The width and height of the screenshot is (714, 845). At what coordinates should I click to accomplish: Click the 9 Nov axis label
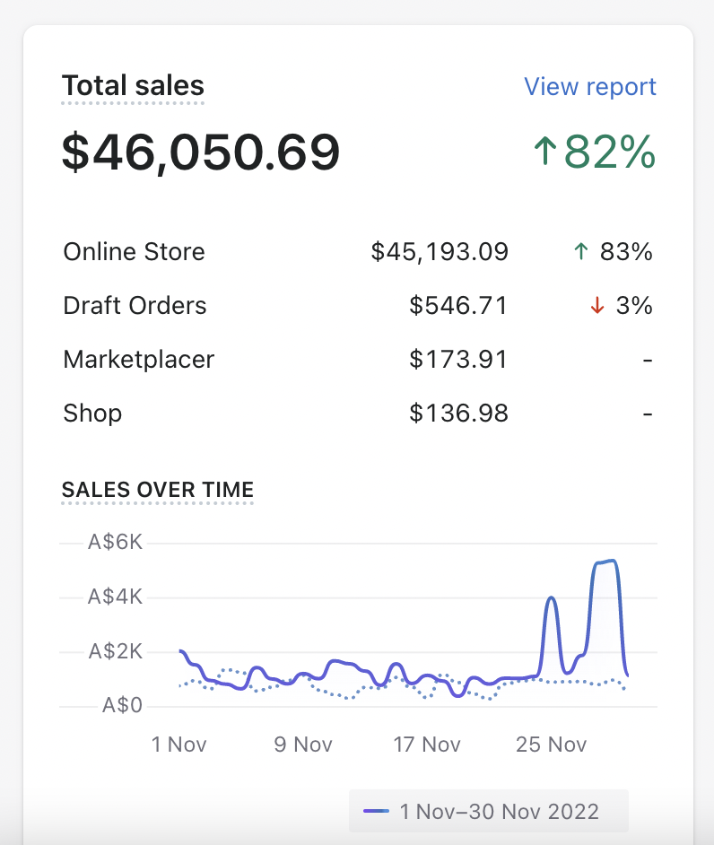303,745
